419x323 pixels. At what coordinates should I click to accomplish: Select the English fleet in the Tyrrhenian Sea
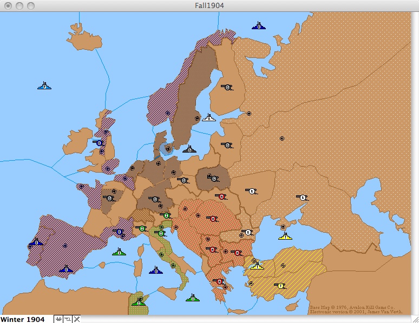click(156, 271)
